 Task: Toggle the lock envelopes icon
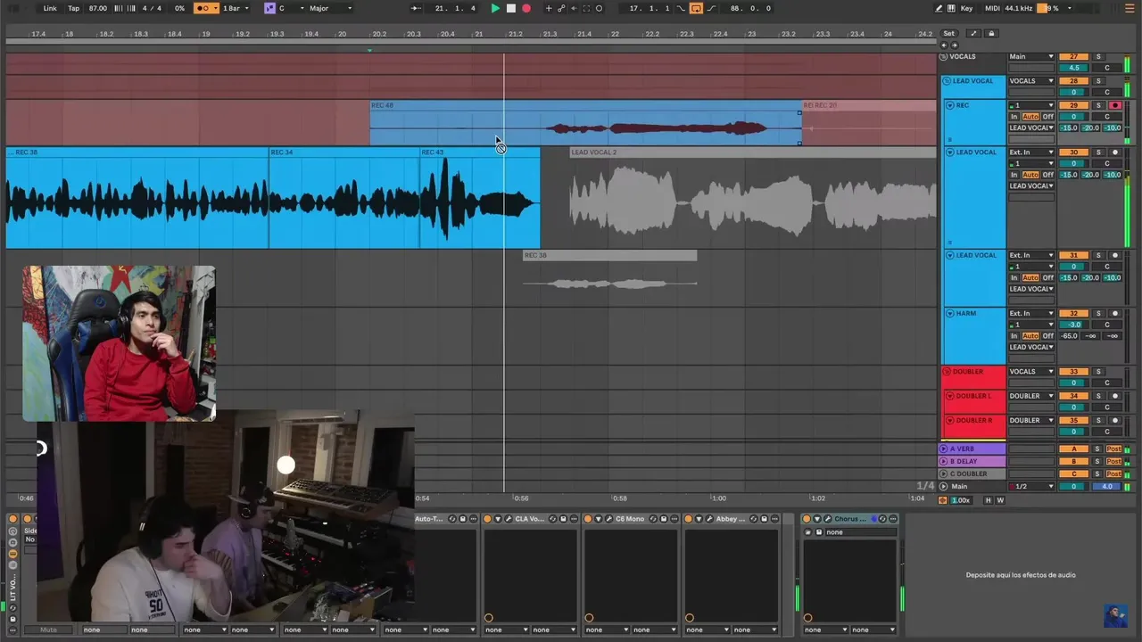point(991,34)
